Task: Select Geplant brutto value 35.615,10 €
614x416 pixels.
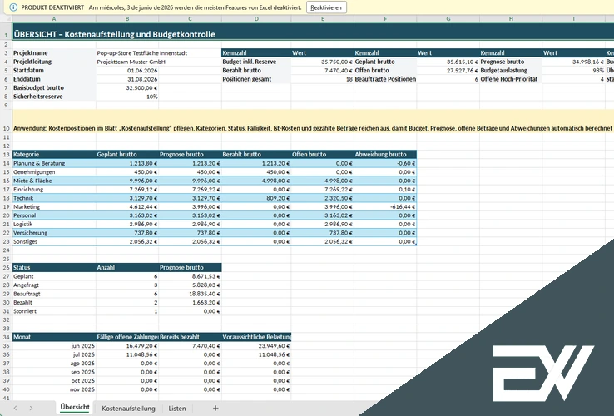Action: click(448, 62)
